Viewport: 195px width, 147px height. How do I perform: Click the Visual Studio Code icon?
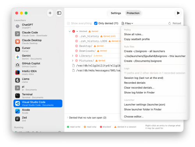(18, 103)
